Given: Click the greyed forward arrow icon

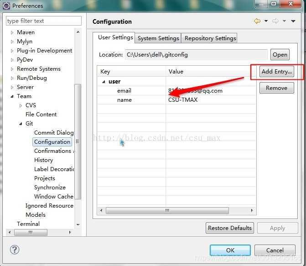Looking at the screenshot, I should point(275,21).
